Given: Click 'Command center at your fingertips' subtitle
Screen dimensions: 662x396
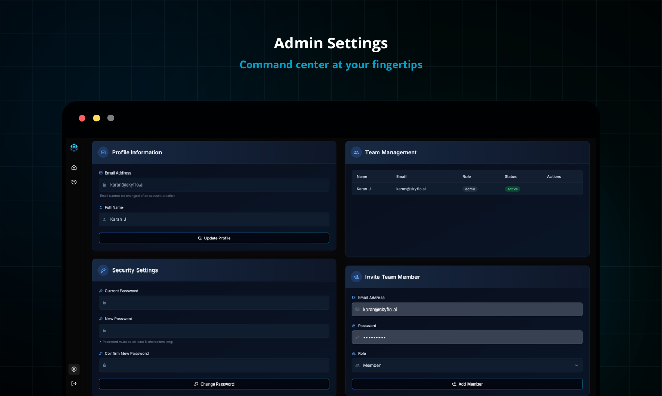Looking at the screenshot, I should 331,65.
